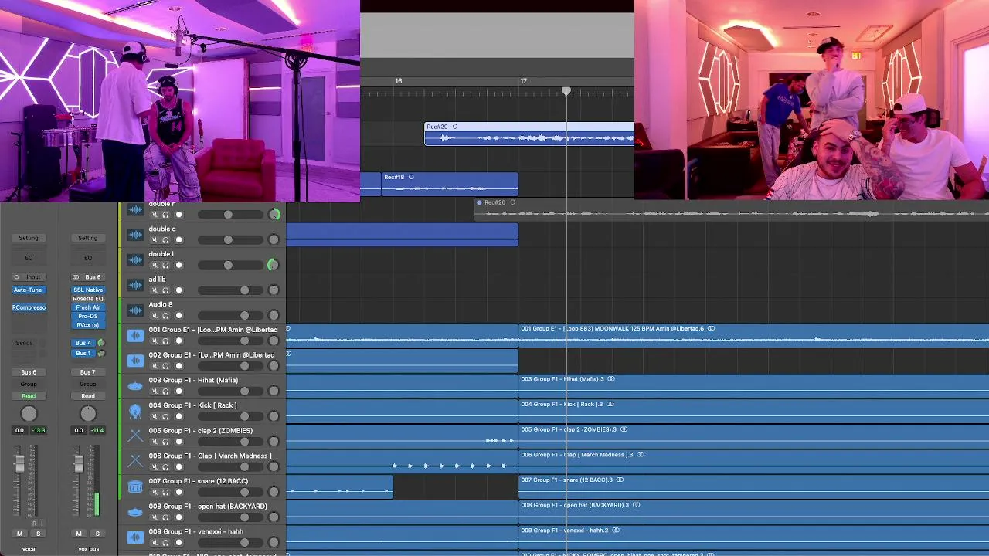989x556 pixels.
Task: Open the Bus 4 send slot
Action: pos(83,343)
